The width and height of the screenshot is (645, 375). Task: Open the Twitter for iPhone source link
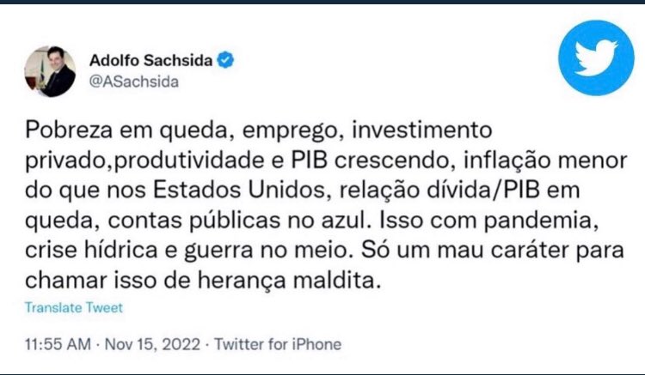278,344
